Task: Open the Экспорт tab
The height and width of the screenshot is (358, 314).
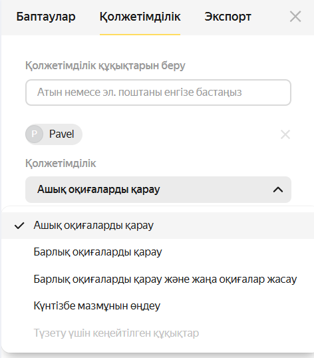Action: [x=228, y=17]
